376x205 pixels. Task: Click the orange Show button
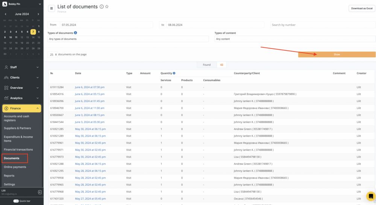(337, 55)
